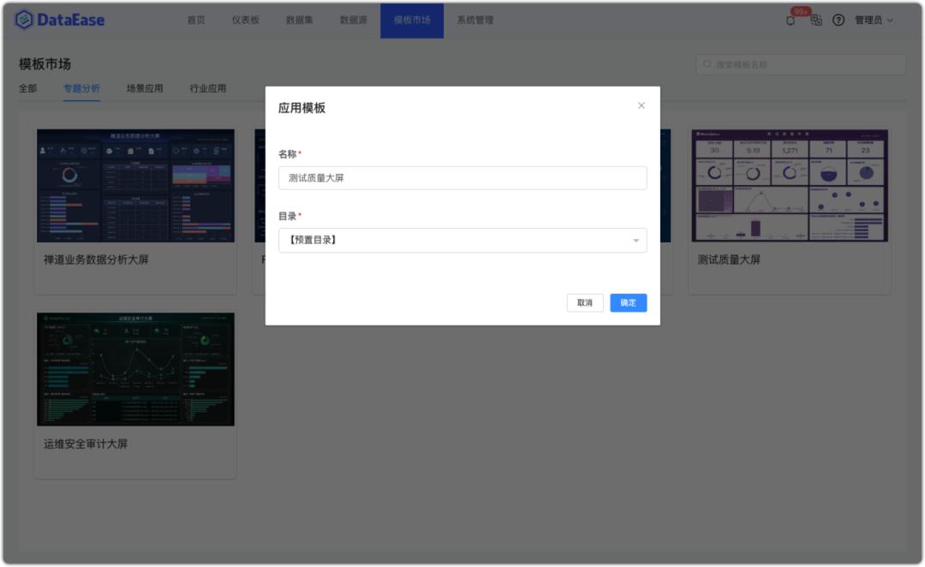The image size is (925, 567).
Task: Open the 管理员 user menu
Action: [871, 20]
